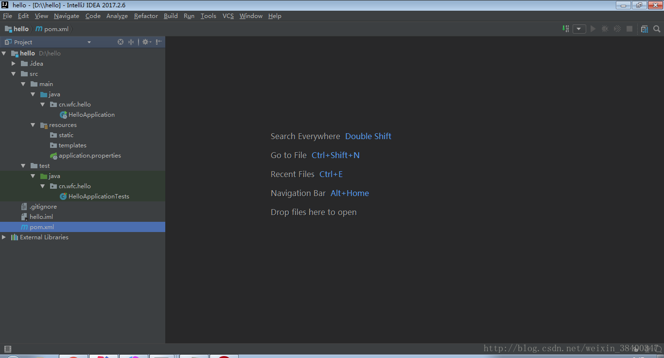
Task: Open the Edit menu
Action: pyautogui.click(x=23, y=16)
